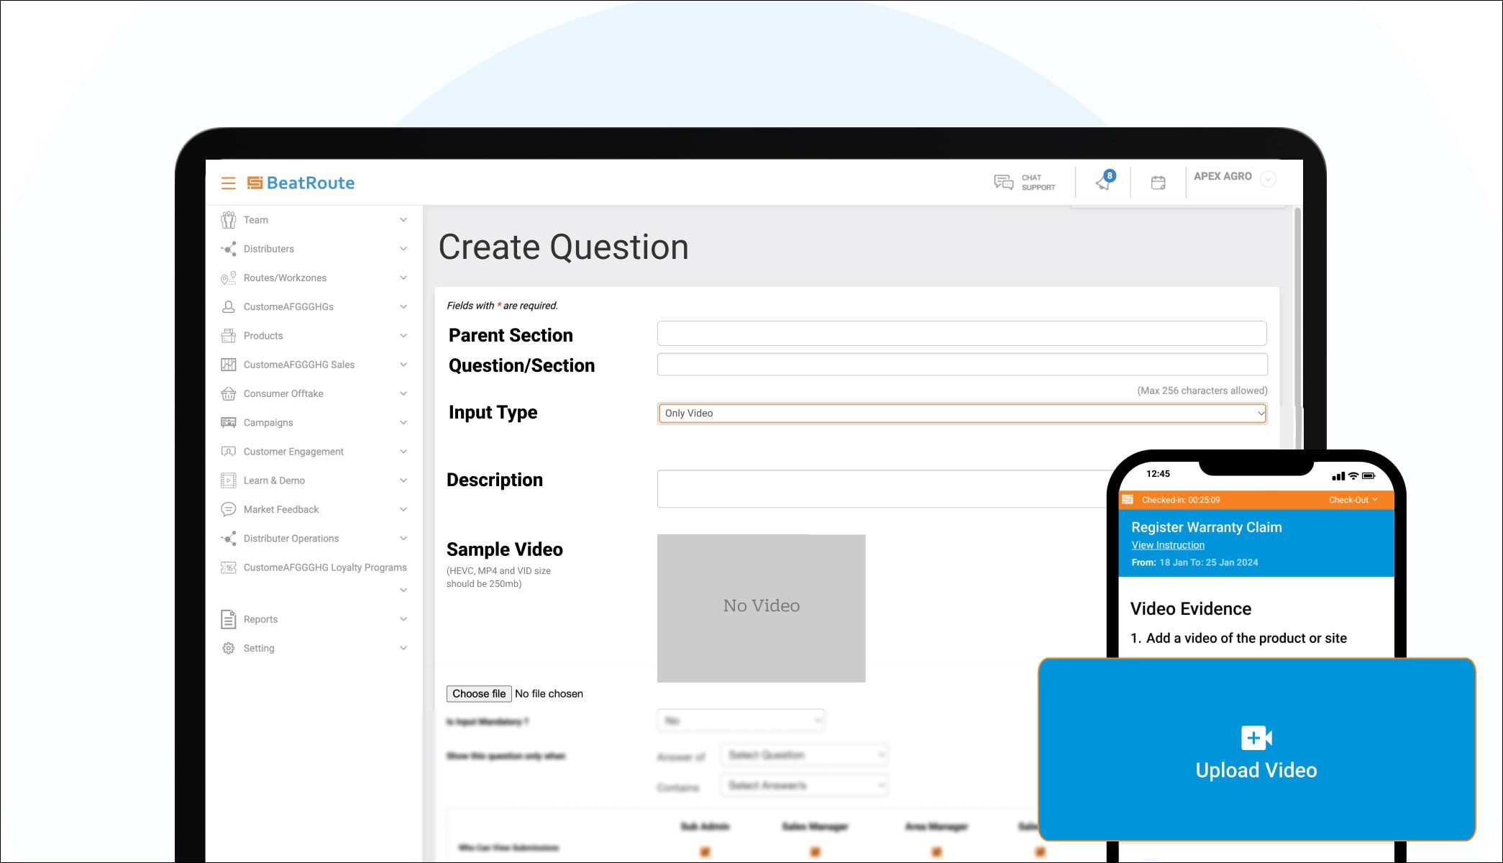Open the calendar icon in header

1158,183
